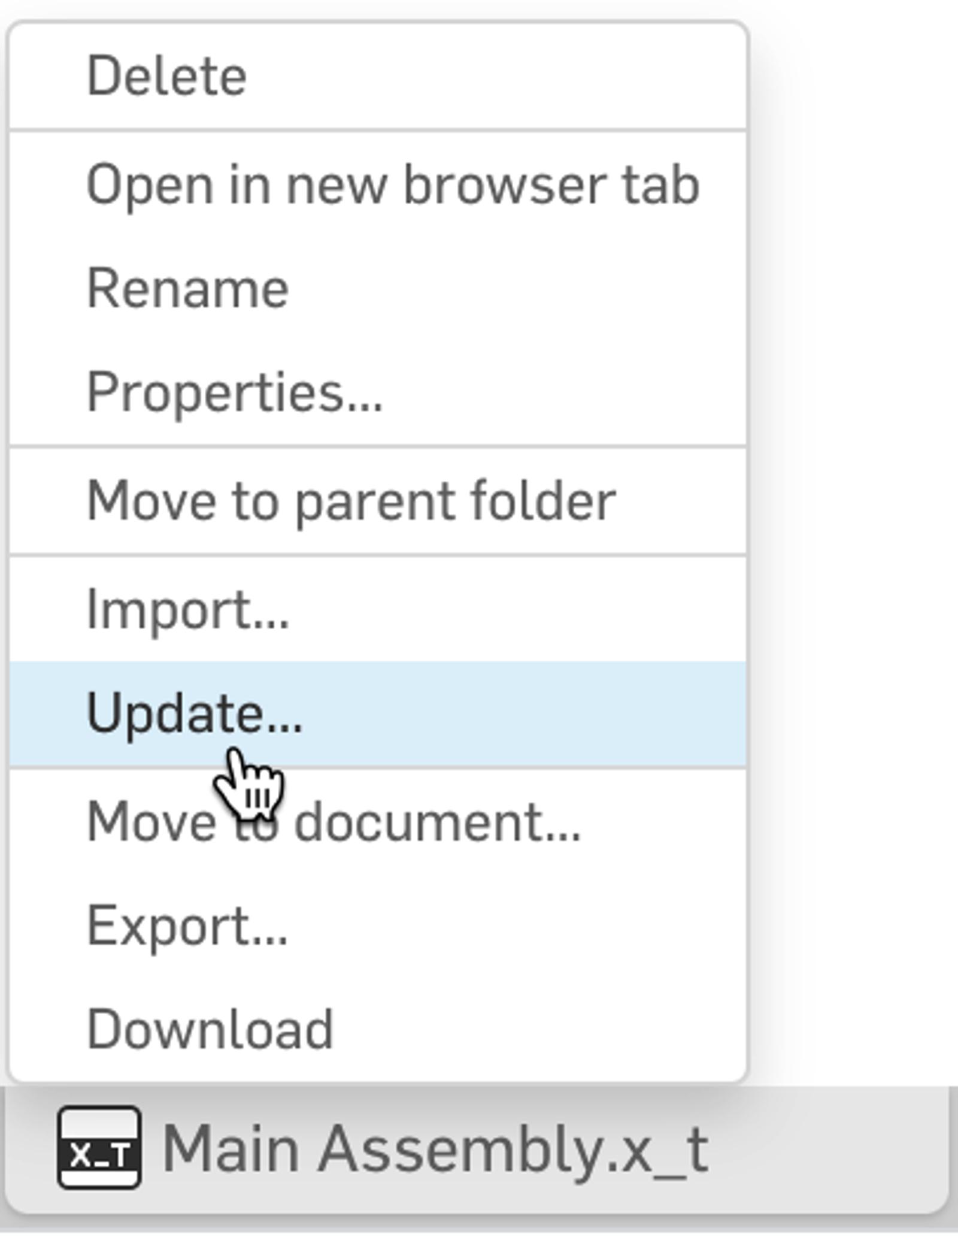The height and width of the screenshot is (1237, 958).
Task: Click Download in the context menu
Action: point(210,1029)
